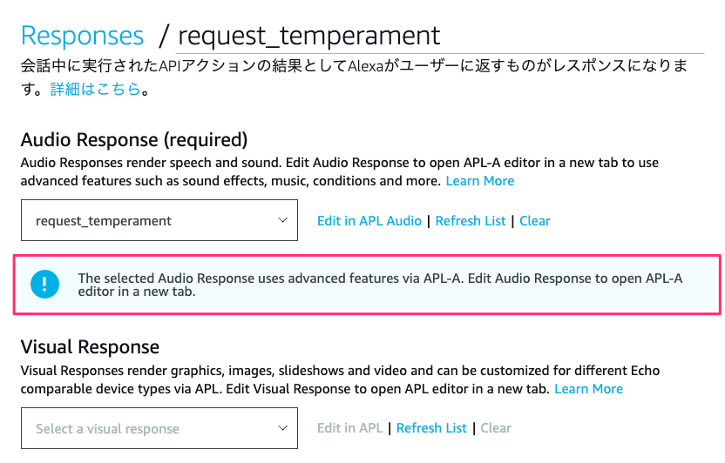Expand the visual response dropdown chevron
The image size is (725, 463).
282,428
